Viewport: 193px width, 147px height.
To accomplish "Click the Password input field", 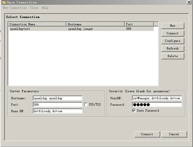I will [x=157, y=105].
